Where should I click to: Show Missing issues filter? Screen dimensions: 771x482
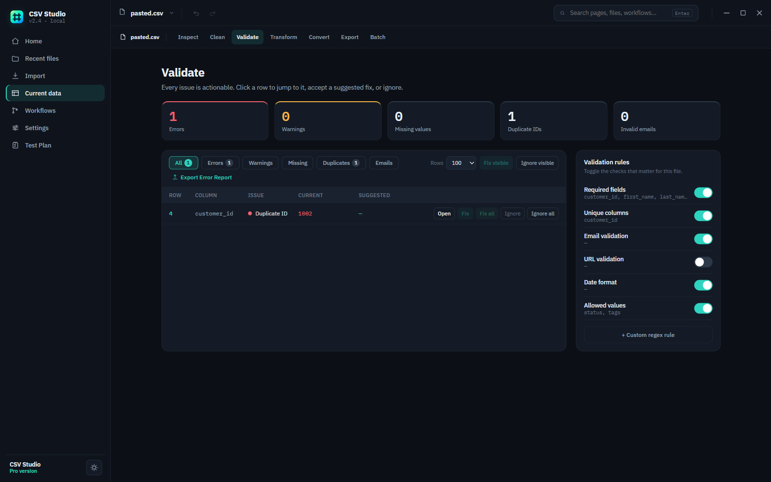(x=298, y=163)
